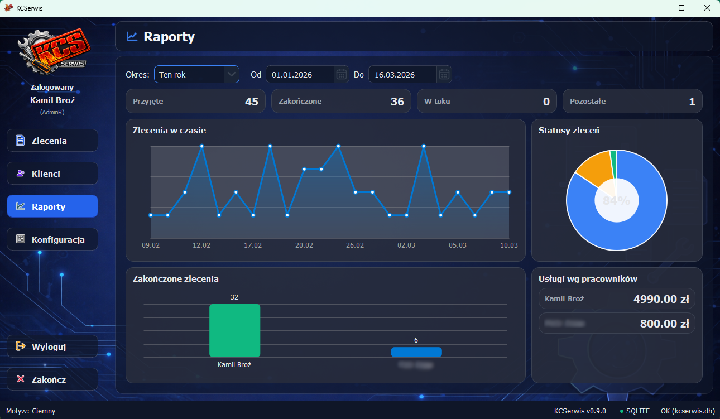Open the Raporty sidebar section
The image size is (720, 419).
click(x=52, y=206)
